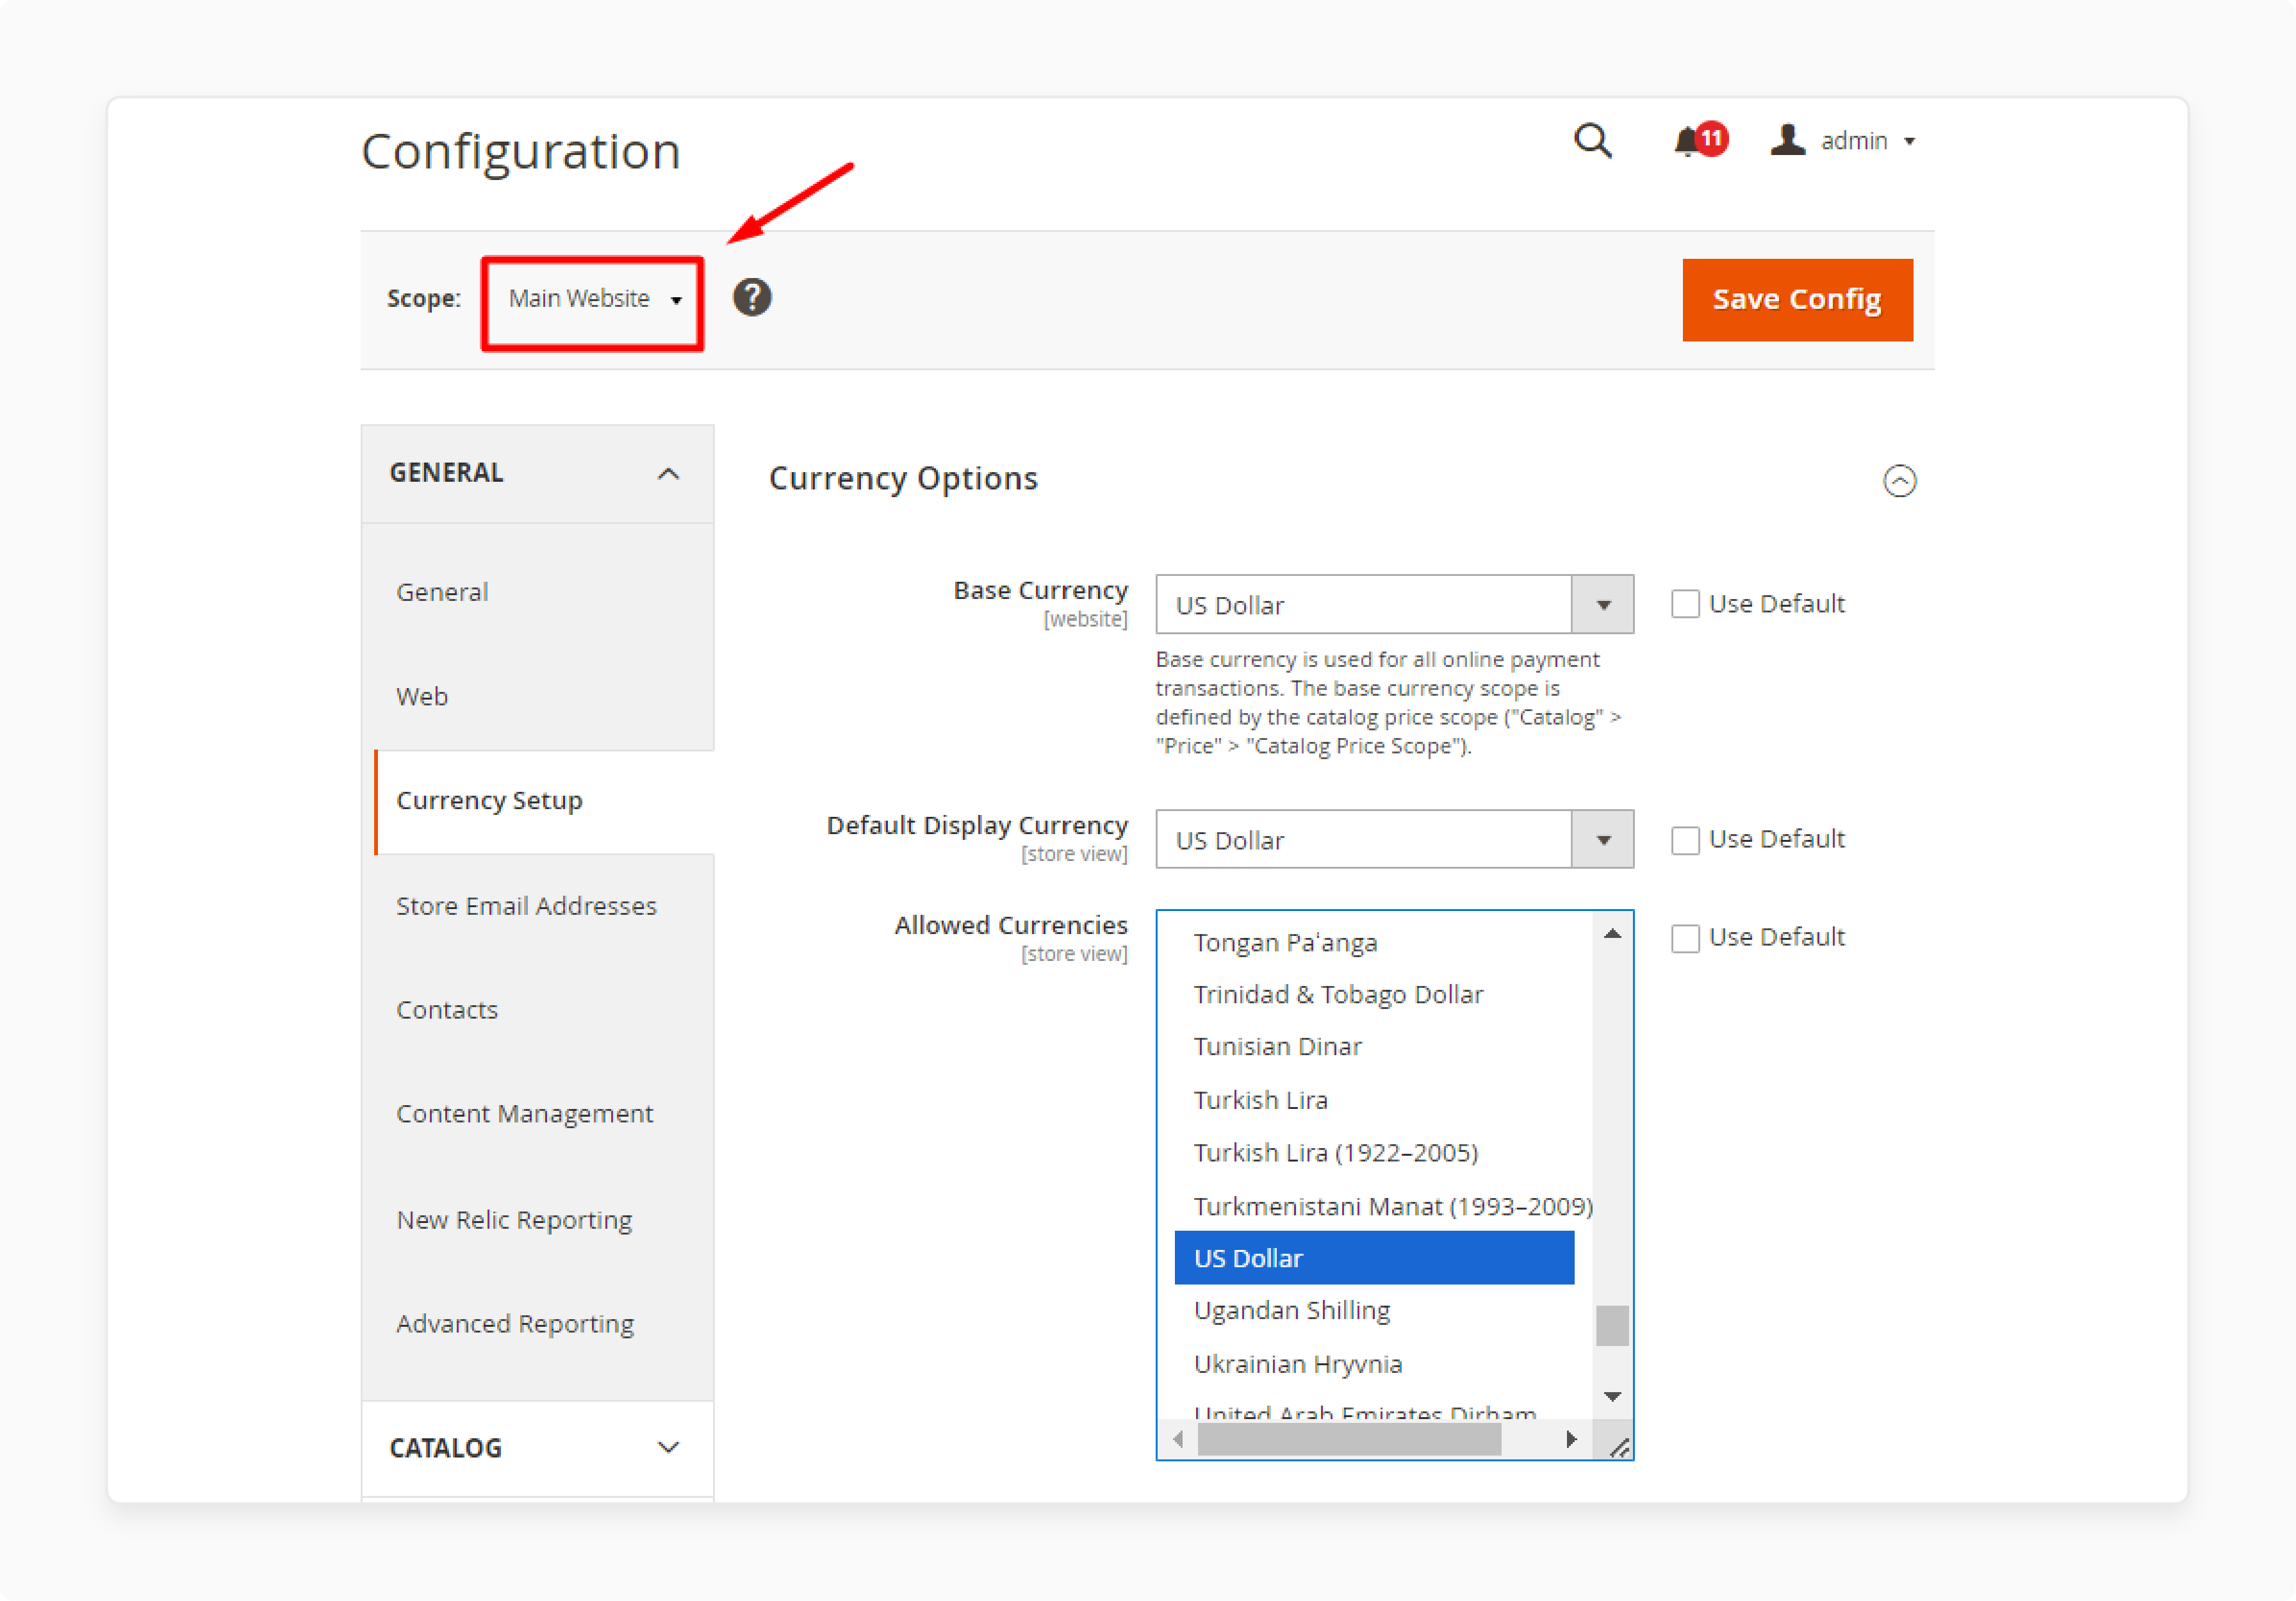The width and height of the screenshot is (2296, 1601).
Task: Click the vertical scrollbar thumb in currency list
Action: 1612,1325
